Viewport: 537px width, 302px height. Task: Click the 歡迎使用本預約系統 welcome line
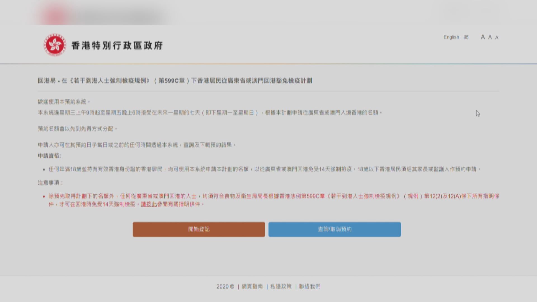tap(64, 102)
